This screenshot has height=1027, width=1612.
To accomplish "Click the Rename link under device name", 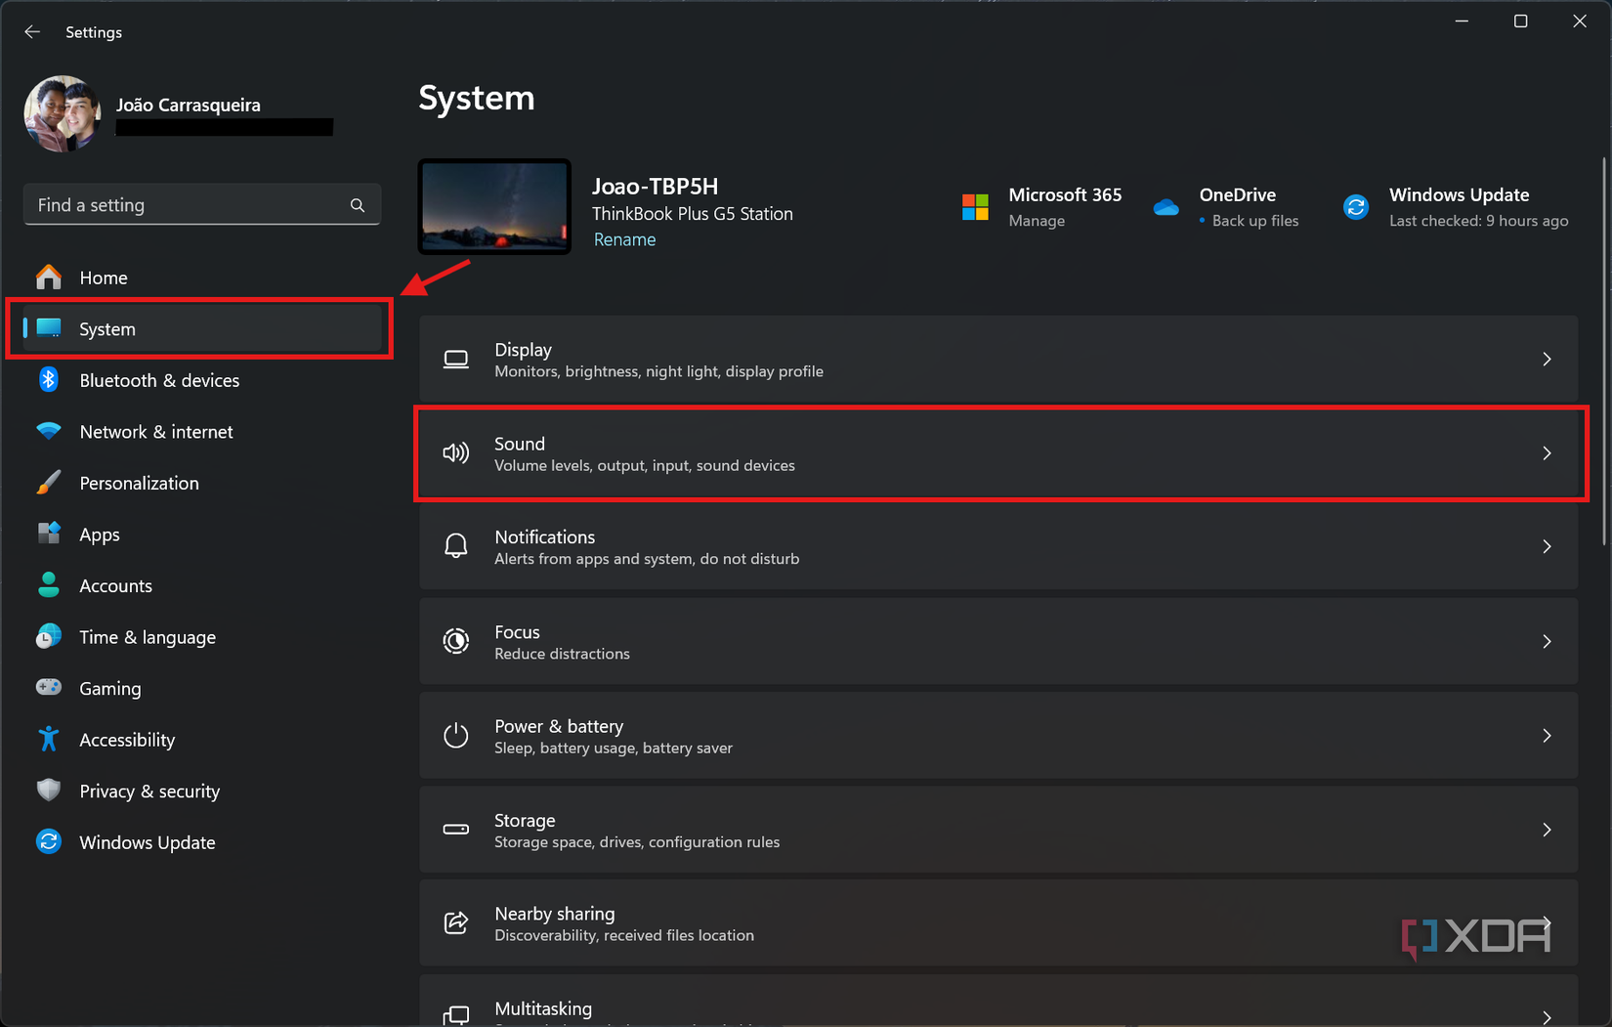I will [624, 239].
